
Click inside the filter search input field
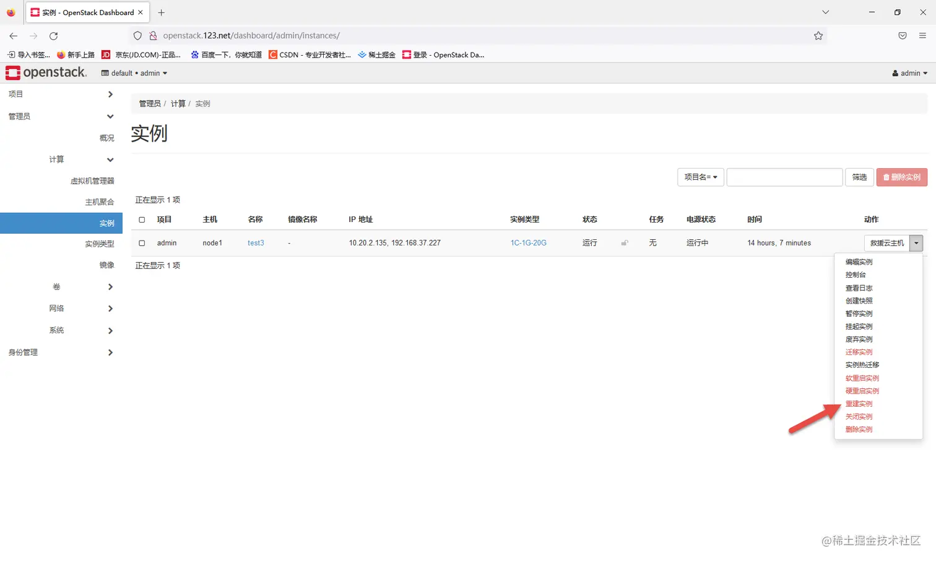click(x=784, y=177)
